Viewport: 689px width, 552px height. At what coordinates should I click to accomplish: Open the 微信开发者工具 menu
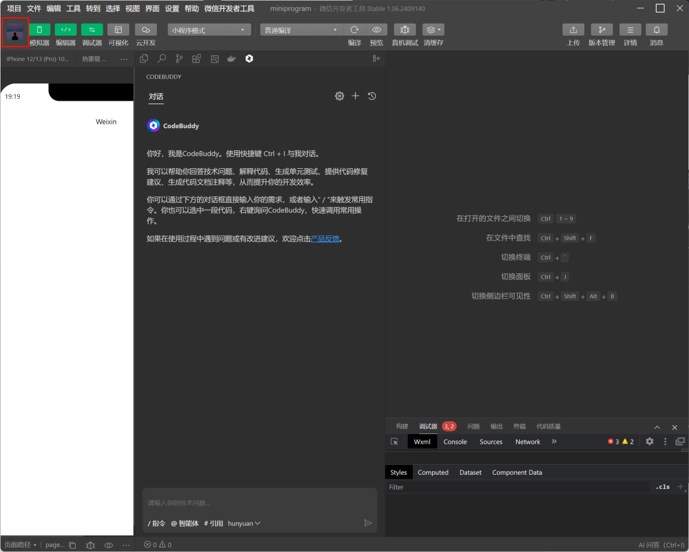[x=230, y=8]
